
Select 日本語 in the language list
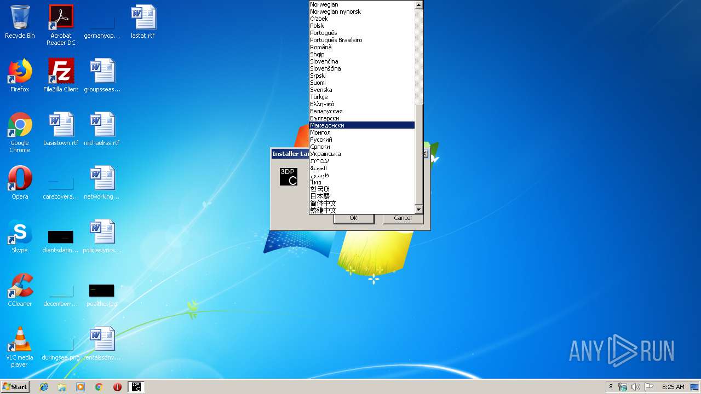pyautogui.click(x=362, y=196)
